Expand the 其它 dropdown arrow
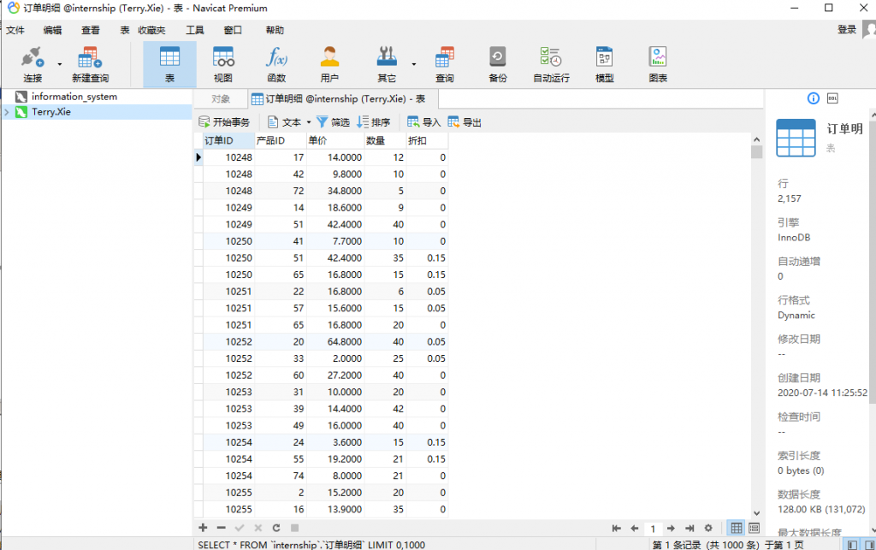Viewport: 876px width, 550px height. pyautogui.click(x=414, y=64)
